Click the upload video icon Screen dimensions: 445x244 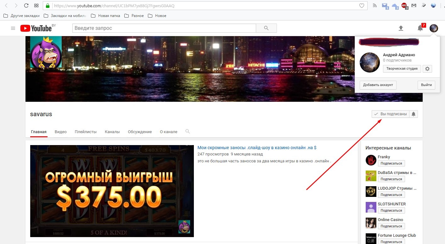[401, 28]
